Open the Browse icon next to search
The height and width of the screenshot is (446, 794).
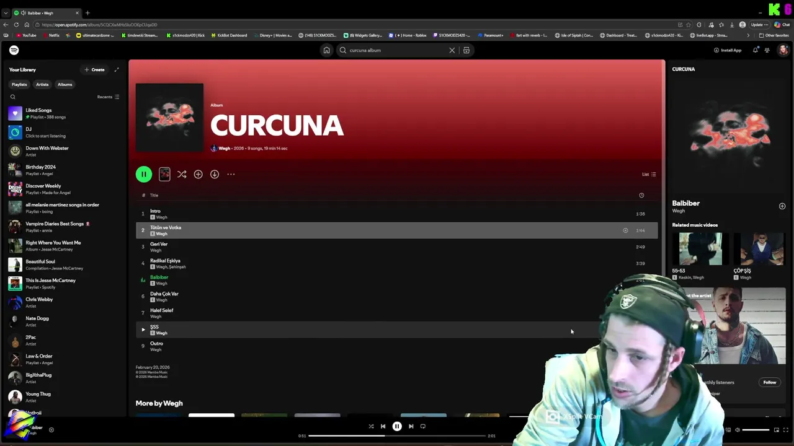[466, 50]
